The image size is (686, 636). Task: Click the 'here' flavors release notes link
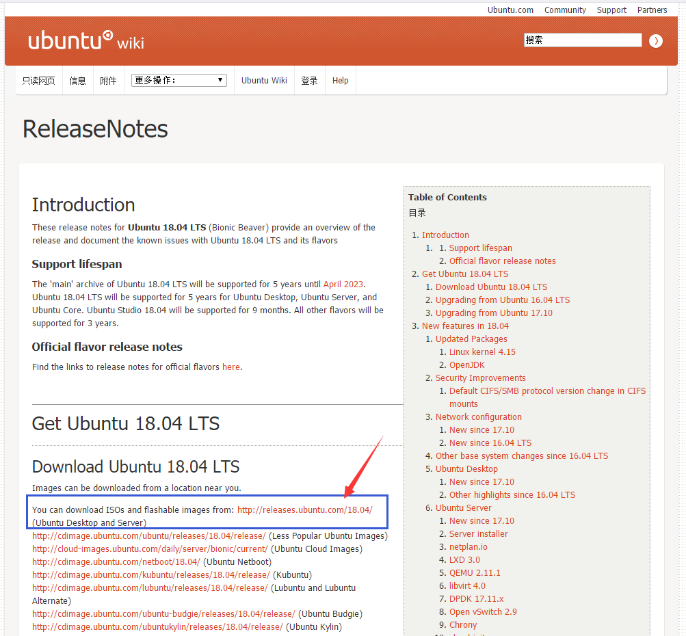point(231,367)
